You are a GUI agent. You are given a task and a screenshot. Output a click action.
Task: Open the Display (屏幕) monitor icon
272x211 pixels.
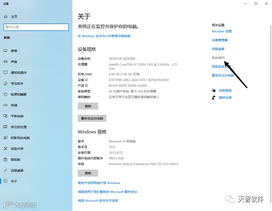tap(5, 51)
